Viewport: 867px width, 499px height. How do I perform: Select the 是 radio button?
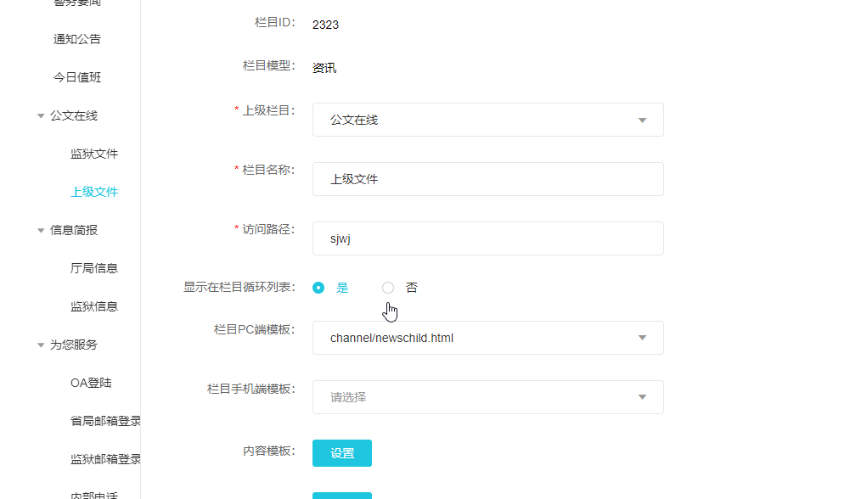(x=318, y=288)
